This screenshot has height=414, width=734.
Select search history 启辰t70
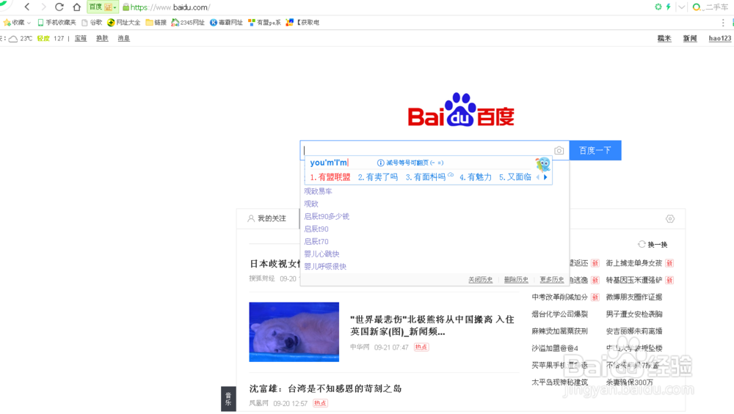[x=316, y=242]
